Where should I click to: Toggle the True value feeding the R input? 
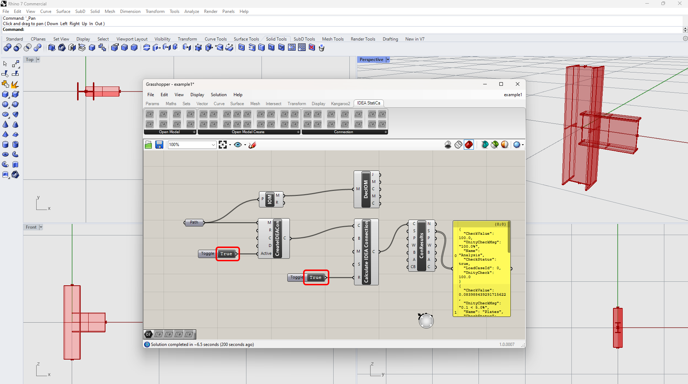click(315, 277)
